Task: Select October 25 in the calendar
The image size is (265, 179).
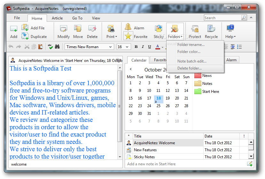Action: coord(158,106)
